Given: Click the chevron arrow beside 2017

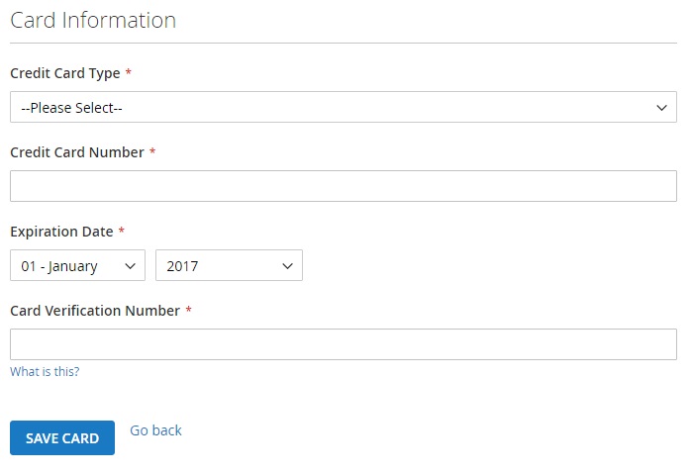Looking at the screenshot, I should tap(287, 265).
